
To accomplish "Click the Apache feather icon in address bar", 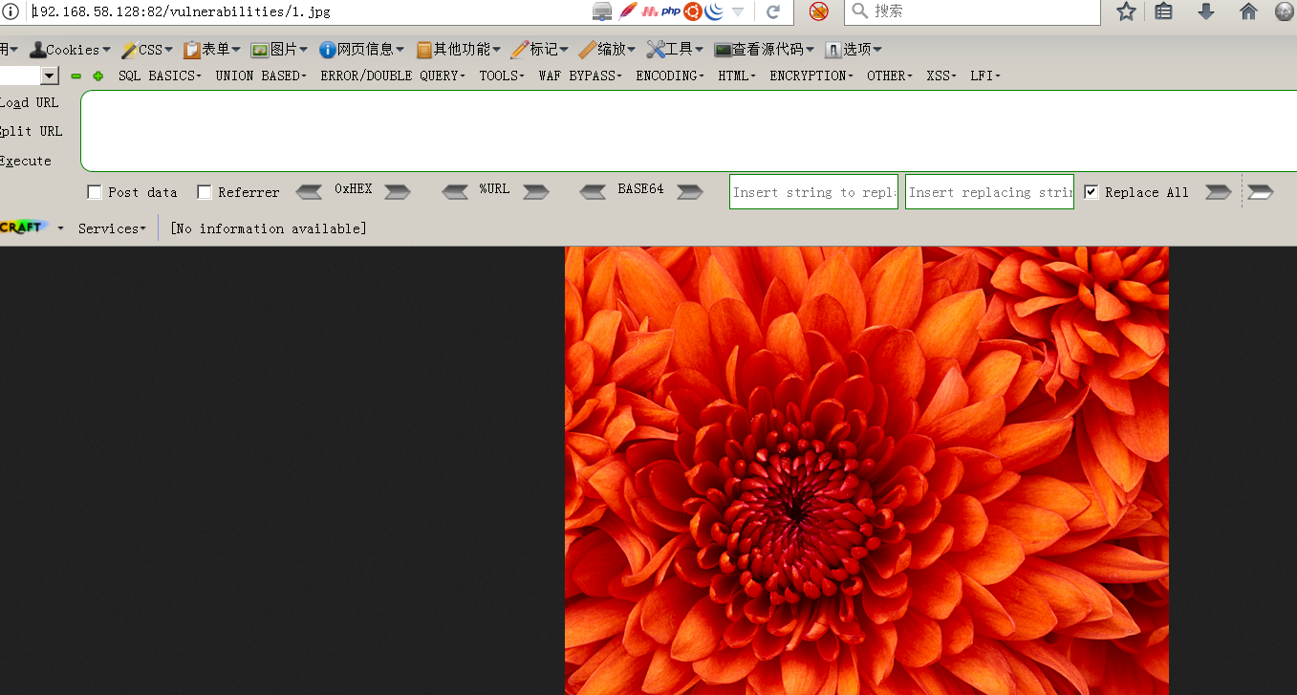I will [627, 11].
